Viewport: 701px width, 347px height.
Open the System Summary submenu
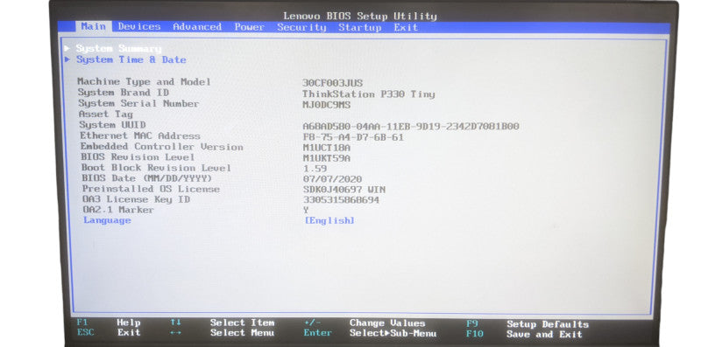point(118,48)
